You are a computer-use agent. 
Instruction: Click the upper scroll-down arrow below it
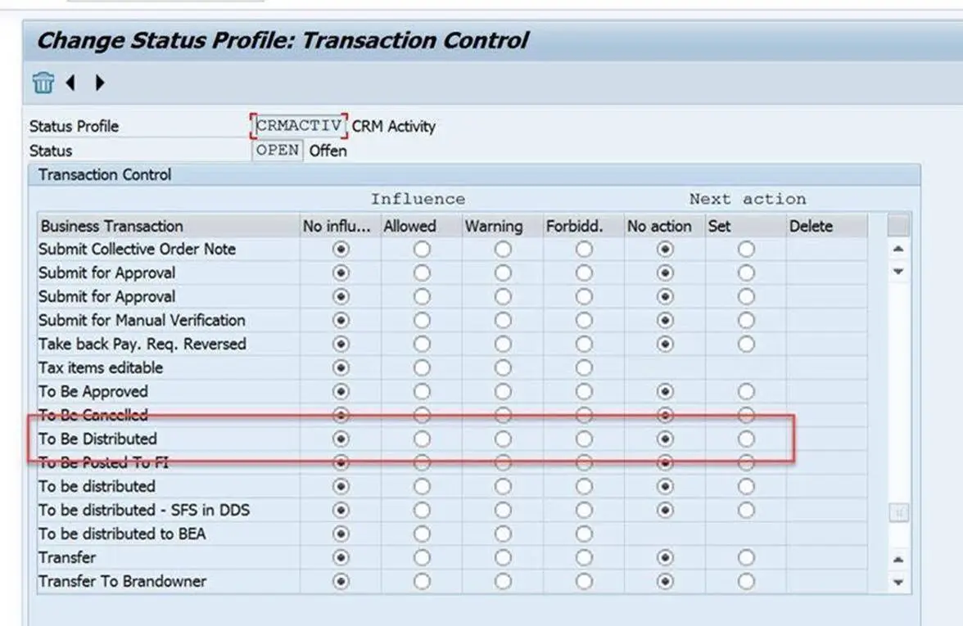(x=897, y=272)
